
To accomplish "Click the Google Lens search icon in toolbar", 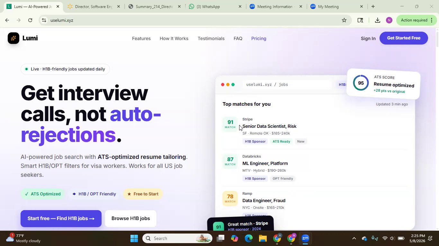I will point(360,20).
